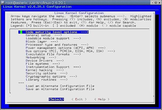The height and width of the screenshot is (110, 162).
Task: Click the Linux Kernel Configuration dialog title
Action: point(79,13)
